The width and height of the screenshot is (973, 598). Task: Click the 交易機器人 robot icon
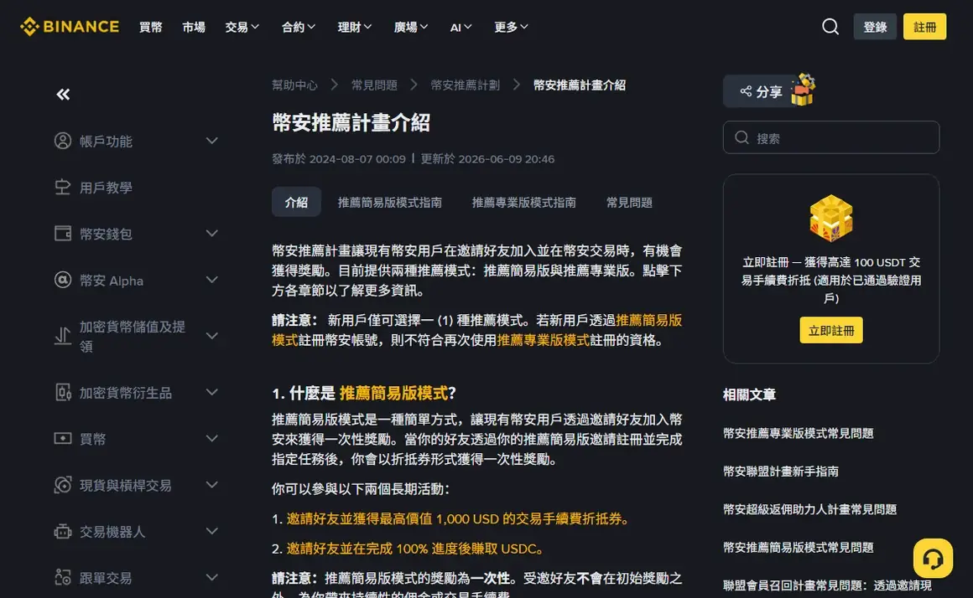coord(63,532)
